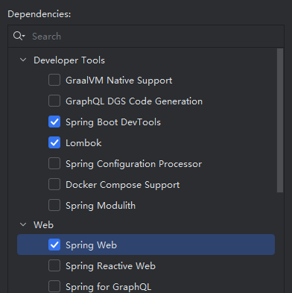Check the Spring Modulith option
This screenshot has height=293, width=292.
click(x=54, y=205)
